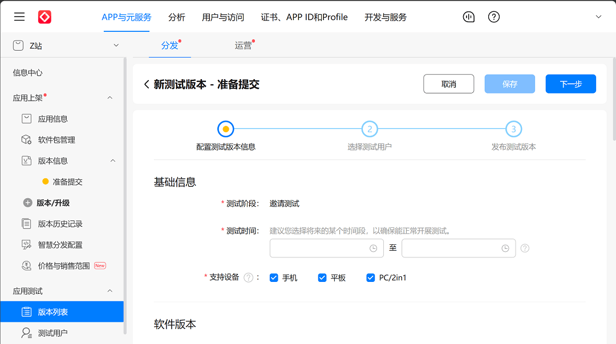Click step 1 配置测试版本信息 circle
This screenshot has width=616, height=344.
[226, 129]
